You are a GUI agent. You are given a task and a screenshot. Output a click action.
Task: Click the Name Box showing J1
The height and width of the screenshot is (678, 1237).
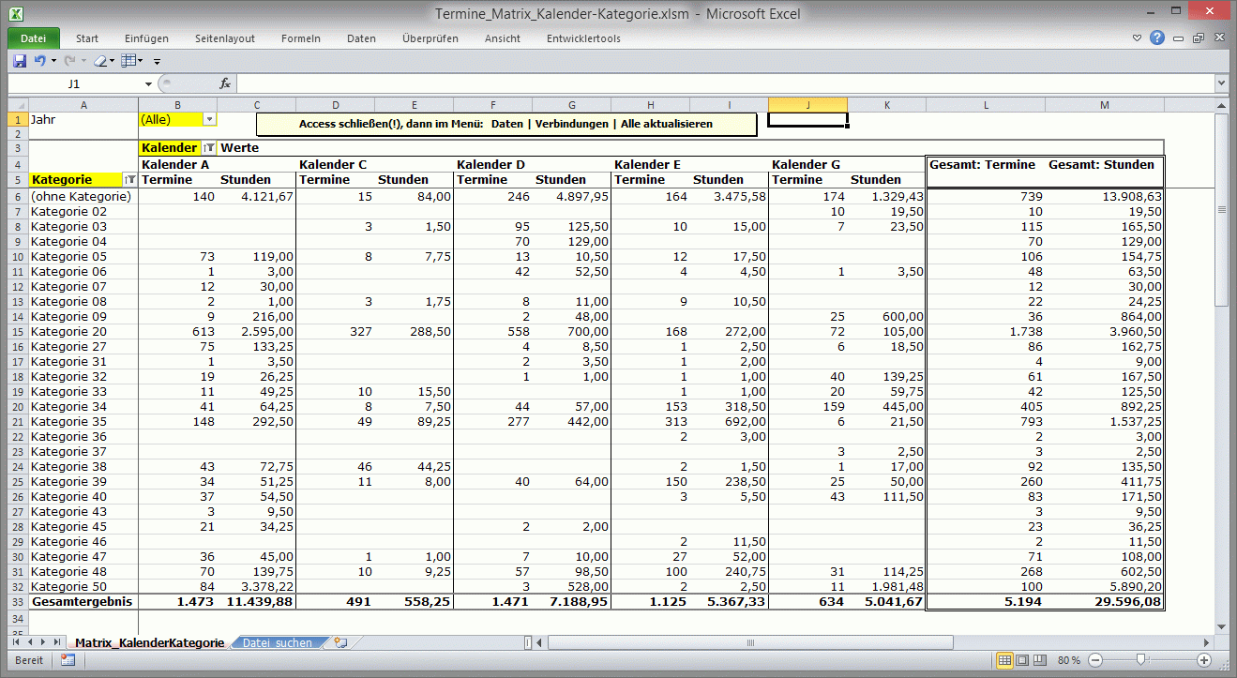(73, 83)
